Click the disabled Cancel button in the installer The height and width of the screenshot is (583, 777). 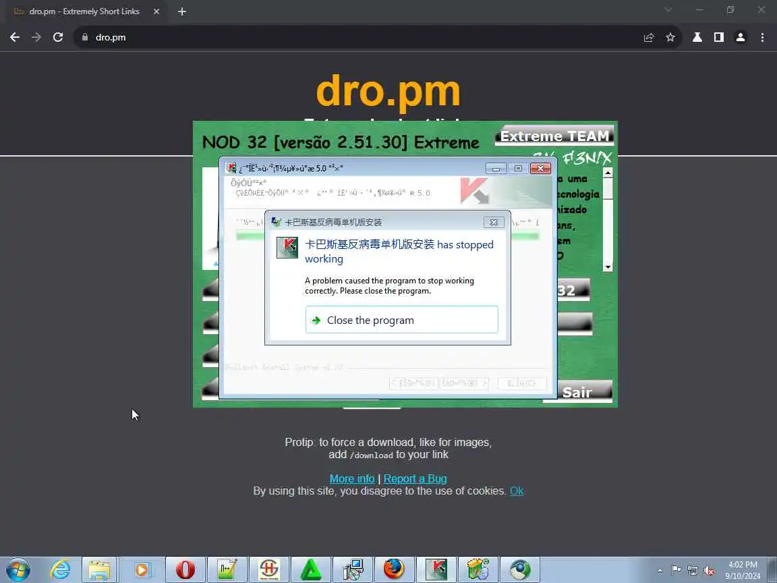pos(522,383)
